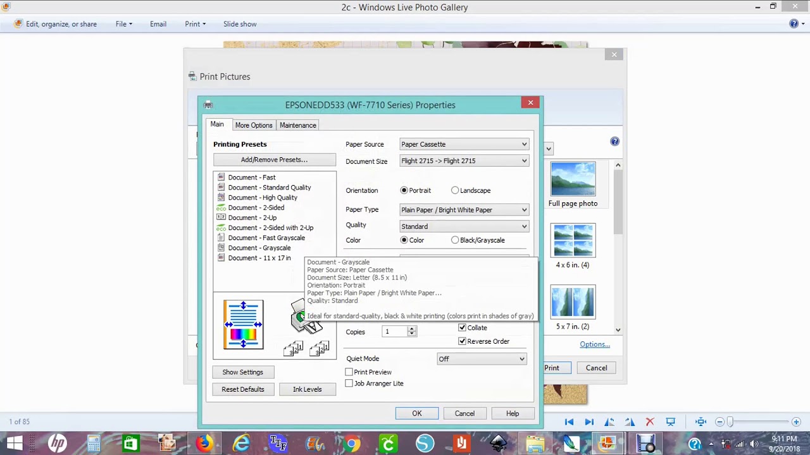The image size is (810, 455).
Task: Open Paper Type dropdown
Action: 464,210
